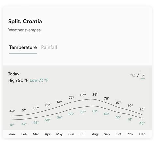The width and height of the screenshot is (155, 141).
Task: Click the 41° January low value
Action: pyautogui.click(x=12, y=125)
